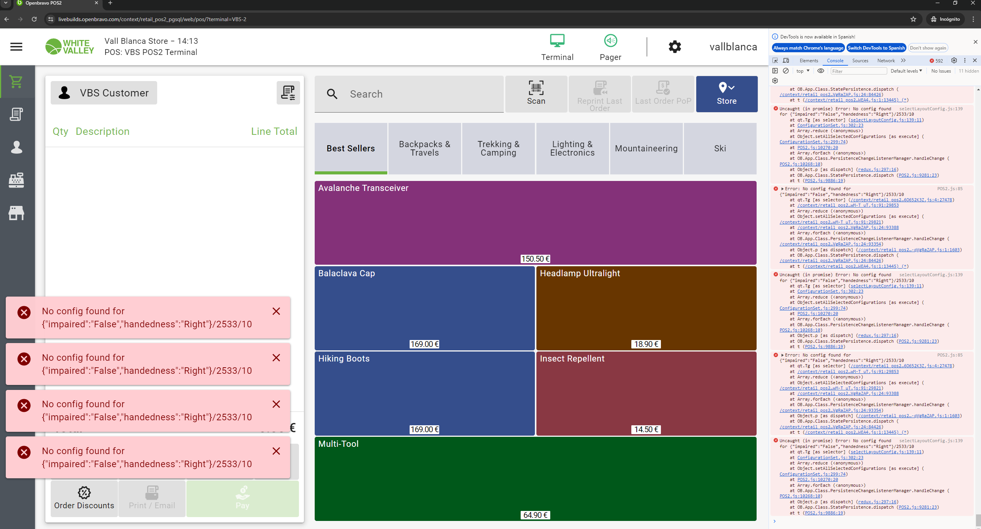Screen dimensions: 981x529
Task: Open the customer sidebar icon
Action: [16, 147]
